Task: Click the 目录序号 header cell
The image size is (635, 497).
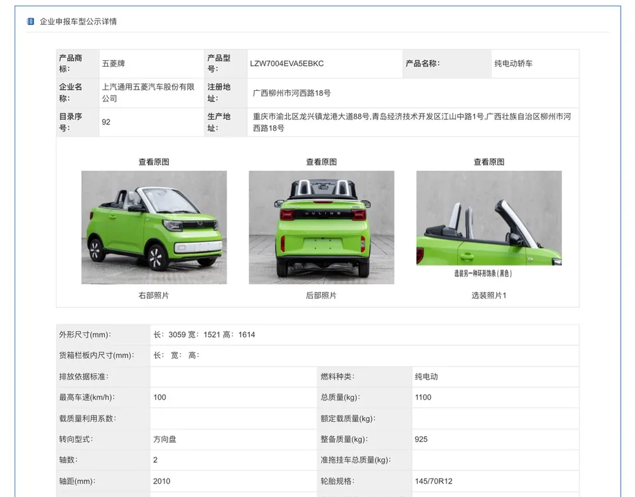Action: [x=77, y=123]
